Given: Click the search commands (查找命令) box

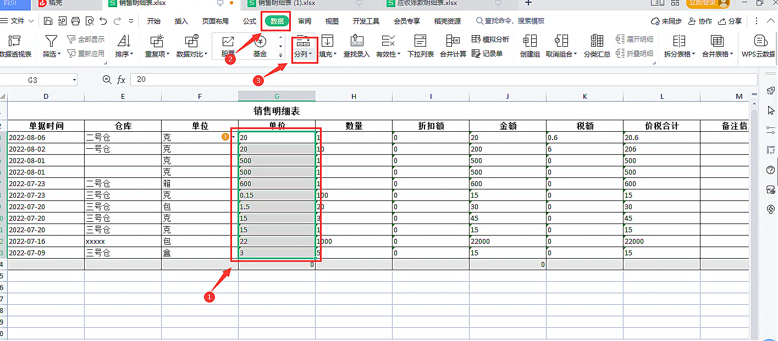Looking at the screenshot, I should click(x=511, y=21).
